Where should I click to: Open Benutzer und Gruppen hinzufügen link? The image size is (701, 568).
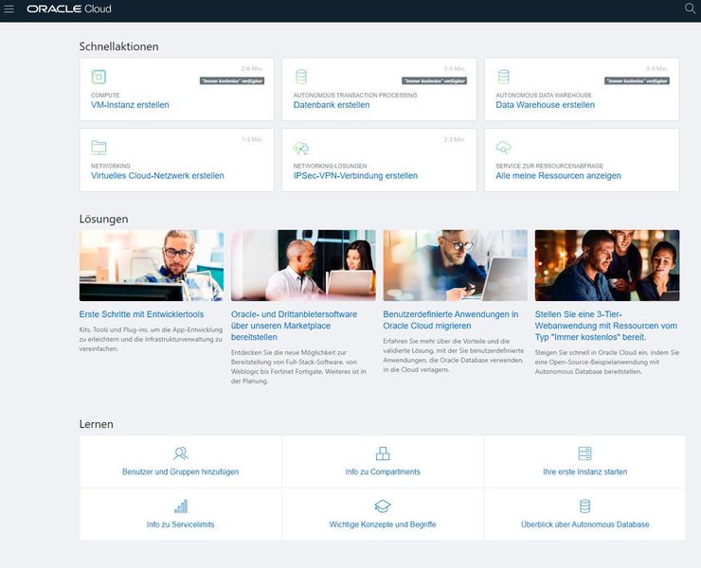coord(181,472)
